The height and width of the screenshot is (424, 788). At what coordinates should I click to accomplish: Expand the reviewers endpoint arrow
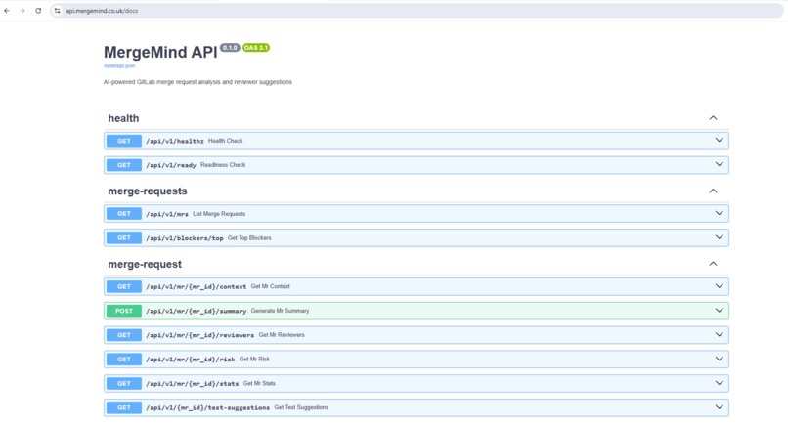click(x=720, y=334)
